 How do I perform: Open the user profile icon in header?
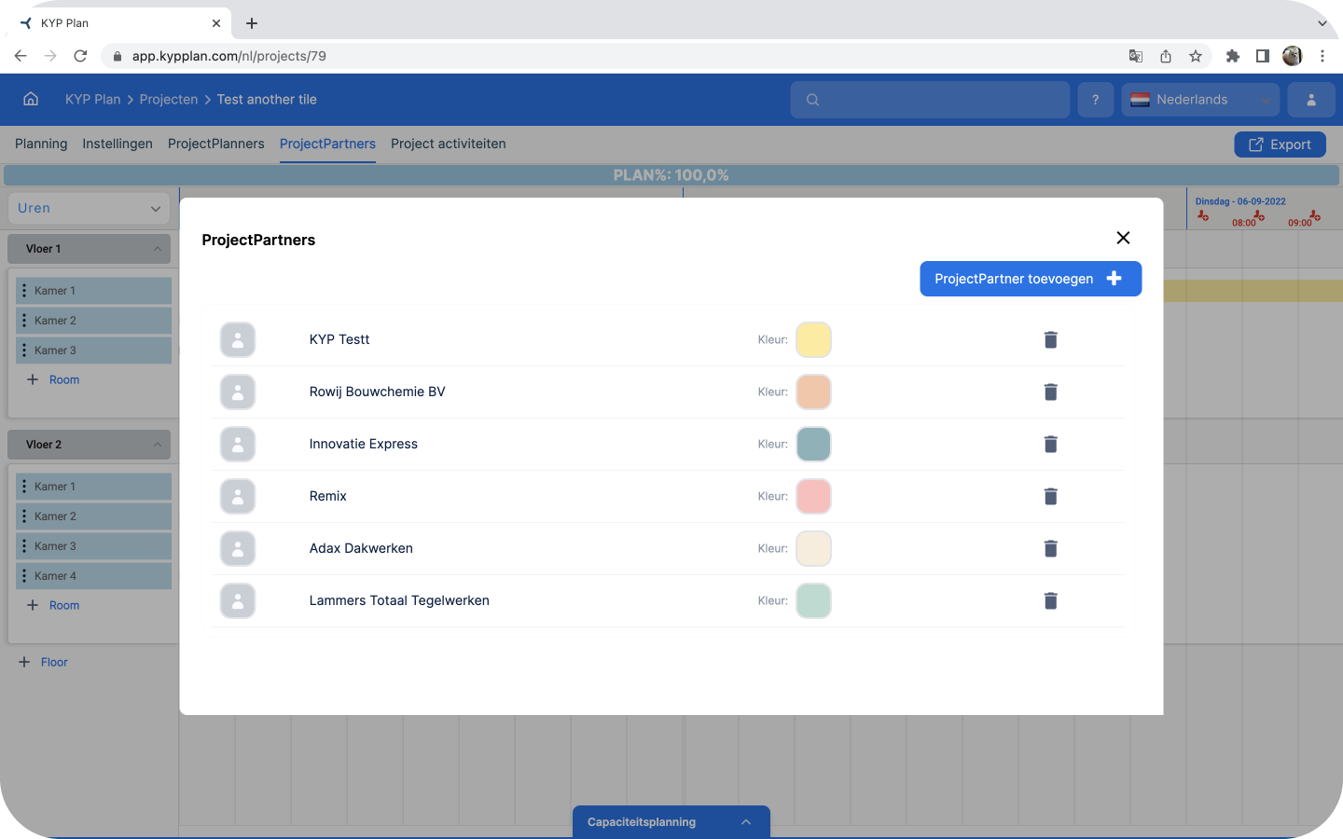point(1311,100)
